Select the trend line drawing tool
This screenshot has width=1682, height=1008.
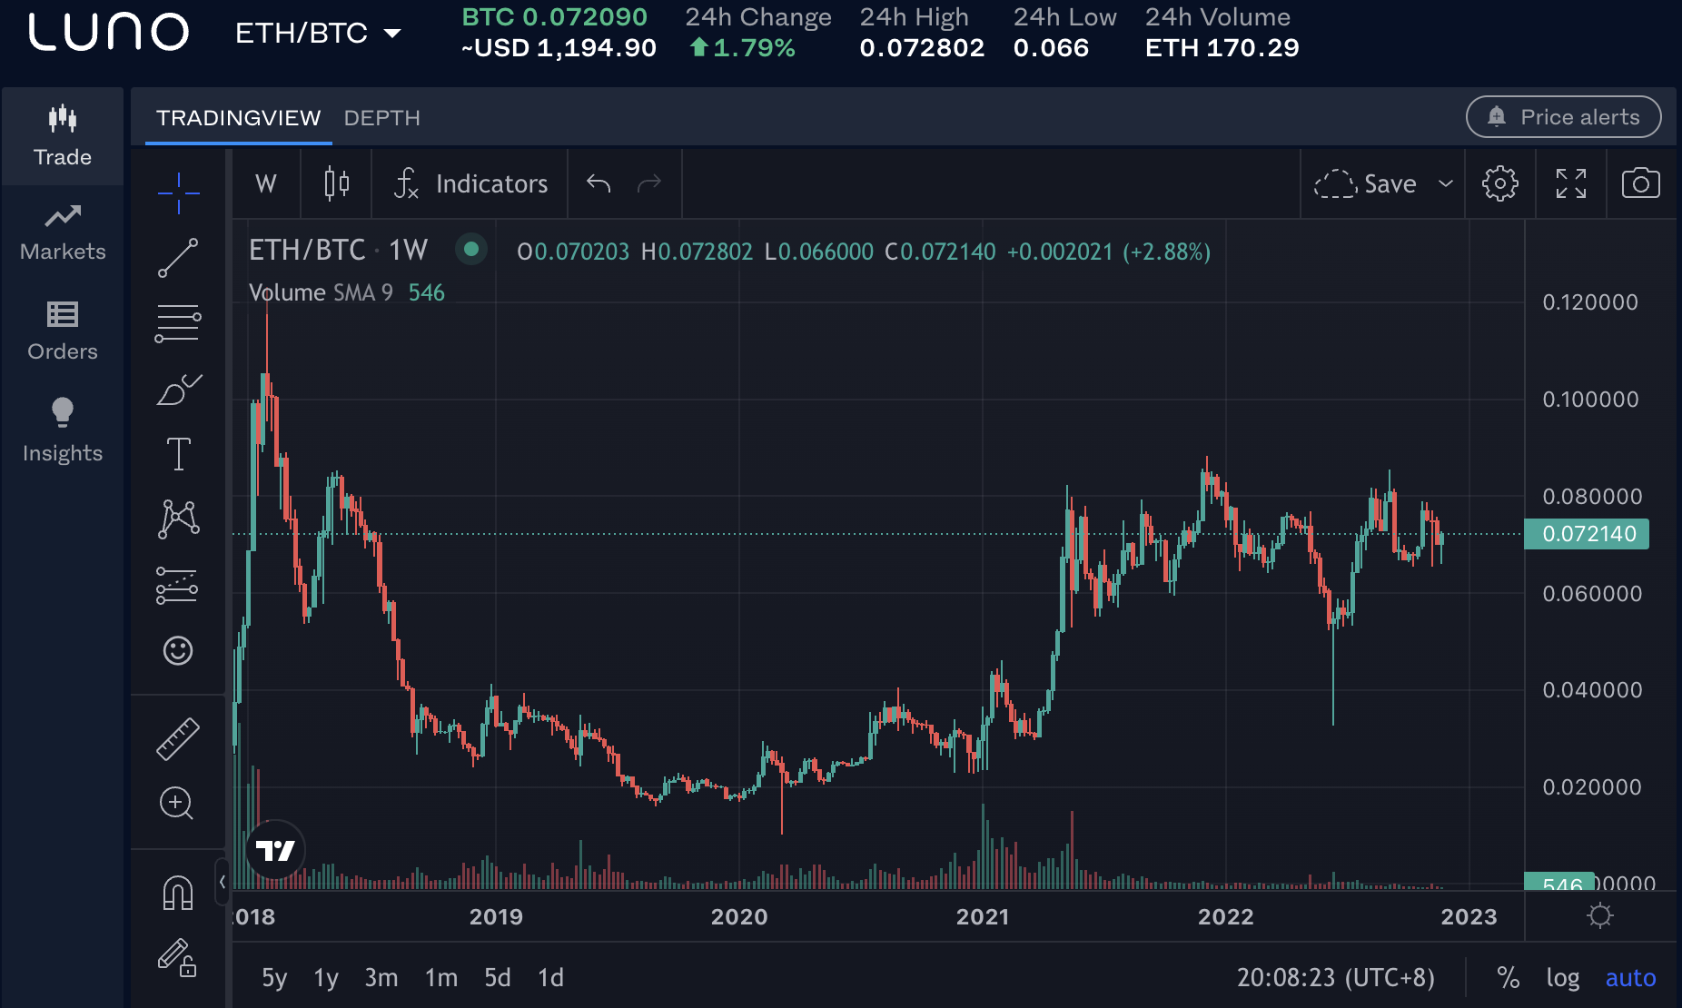click(178, 258)
